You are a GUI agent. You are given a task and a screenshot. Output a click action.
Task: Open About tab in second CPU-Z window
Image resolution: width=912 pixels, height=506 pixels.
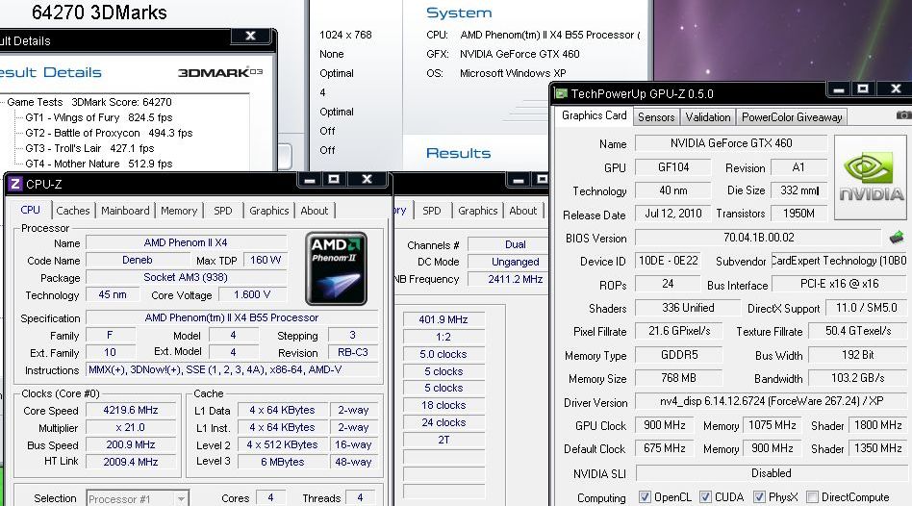[523, 211]
